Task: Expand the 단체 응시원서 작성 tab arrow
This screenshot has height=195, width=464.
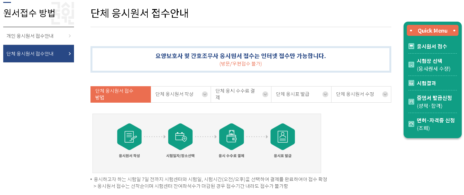Action: click(205, 94)
